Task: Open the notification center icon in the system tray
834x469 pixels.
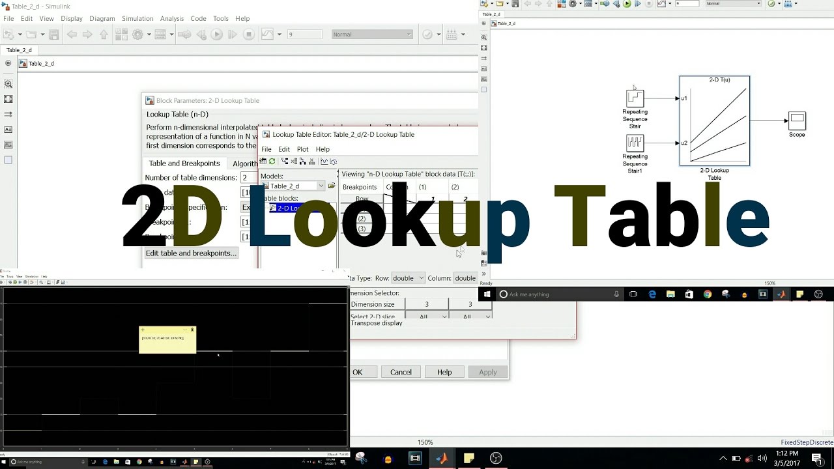Action: pos(817,459)
